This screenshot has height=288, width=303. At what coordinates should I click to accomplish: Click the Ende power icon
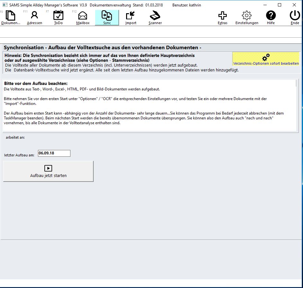click(x=294, y=15)
